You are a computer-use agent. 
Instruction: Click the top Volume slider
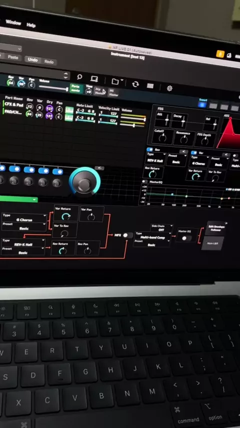53,88
